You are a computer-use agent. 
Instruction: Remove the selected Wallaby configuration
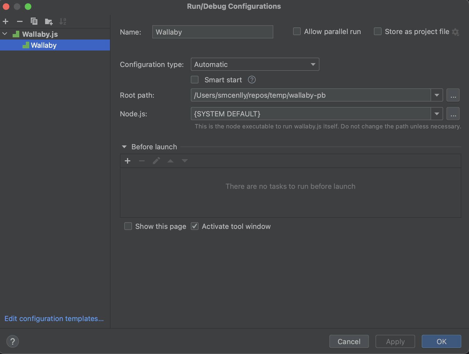19,21
